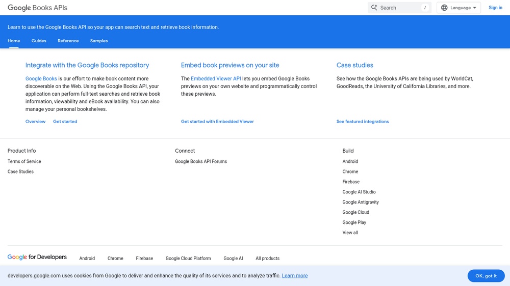Open 'Embed book previews on your site' heading
Image resolution: width=510 pixels, height=286 pixels.
point(230,65)
